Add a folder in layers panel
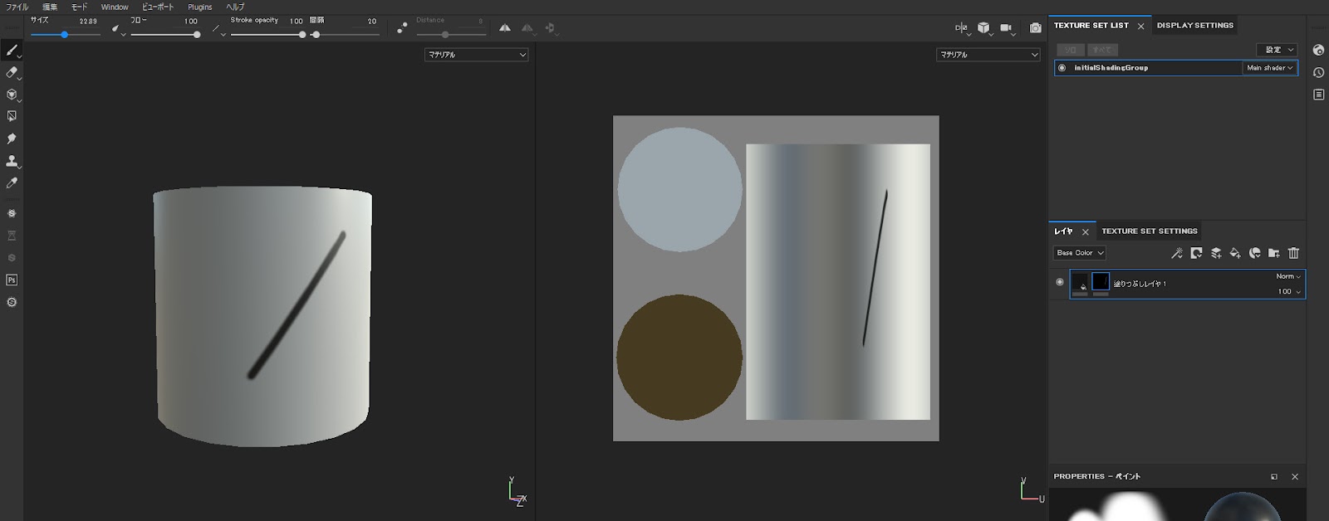1329x521 pixels. [1273, 253]
